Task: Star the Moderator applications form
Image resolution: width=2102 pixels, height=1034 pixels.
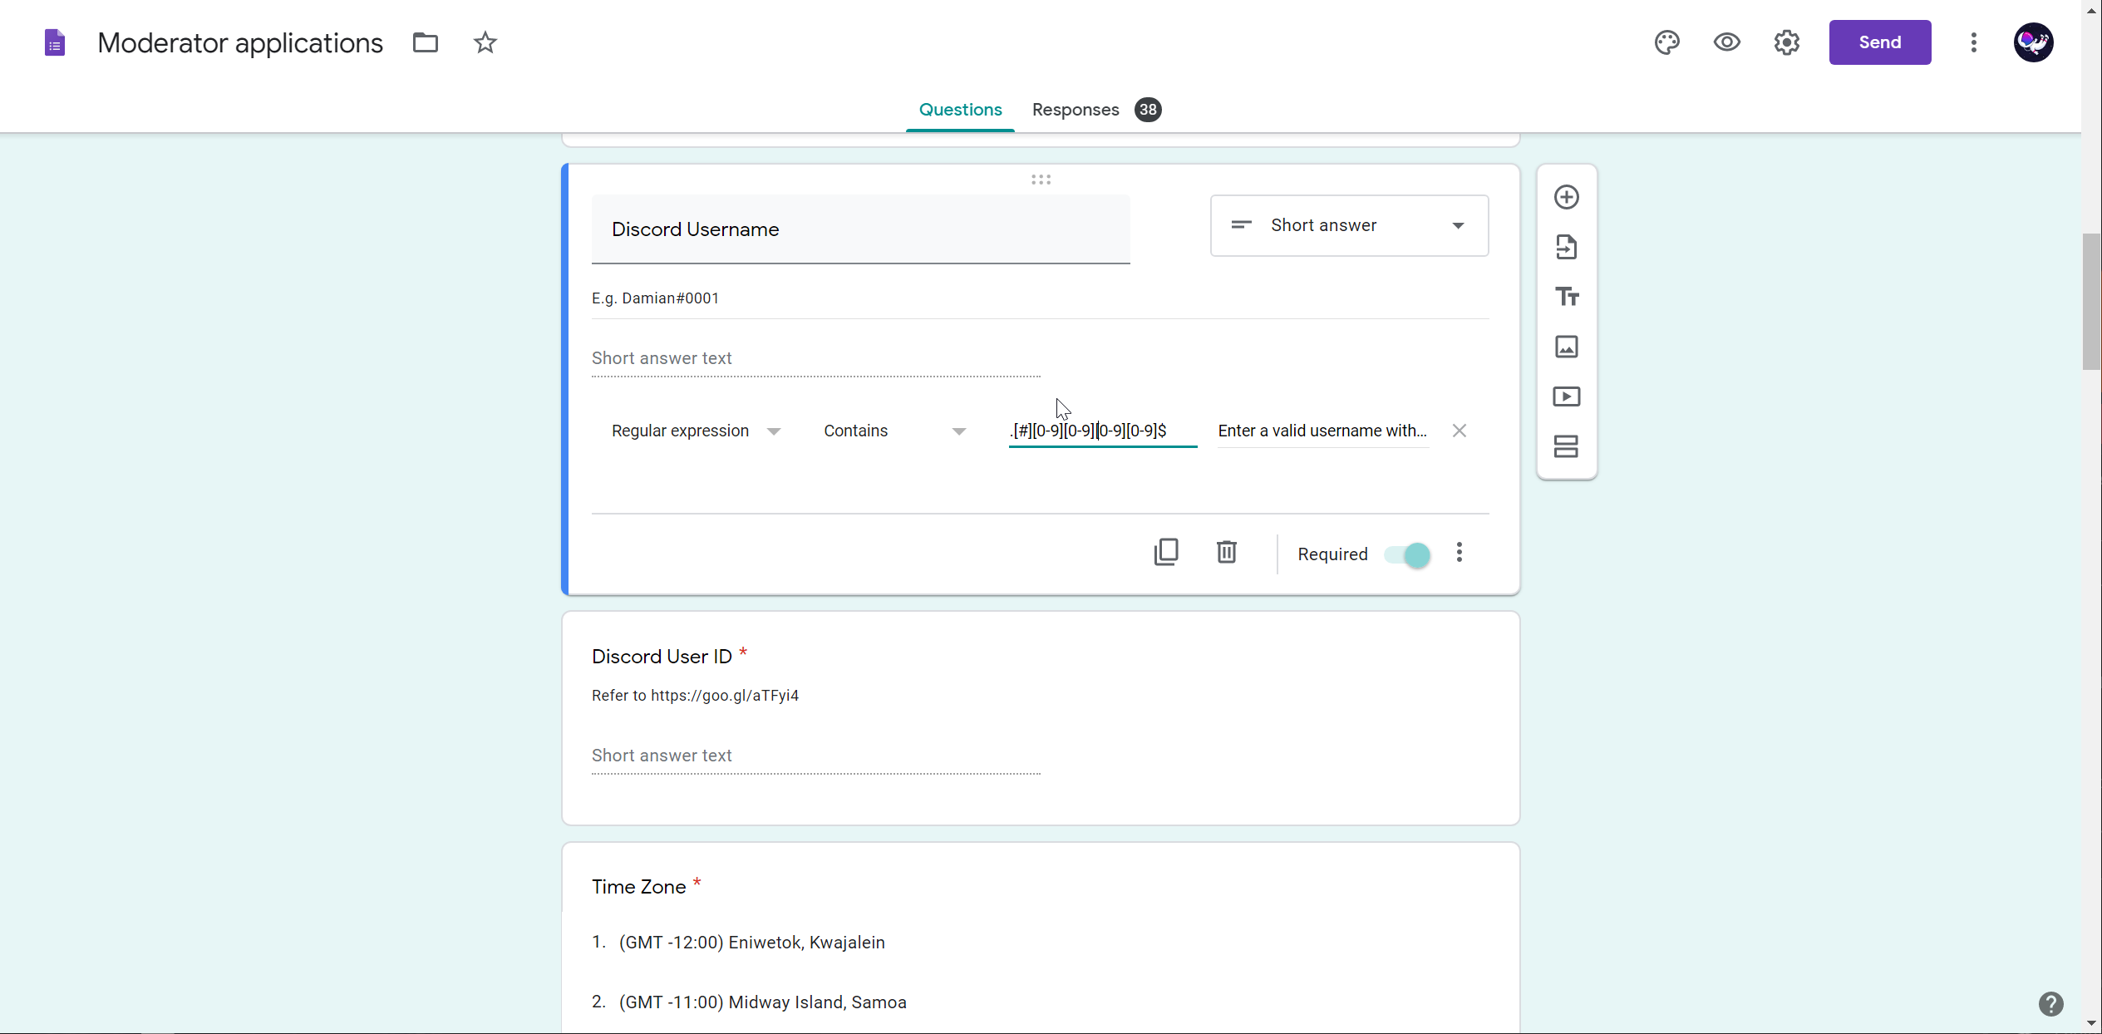Action: click(485, 42)
